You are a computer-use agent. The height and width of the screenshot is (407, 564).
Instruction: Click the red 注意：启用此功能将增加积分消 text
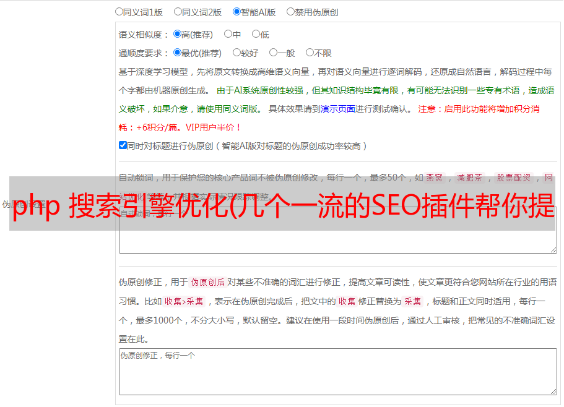pos(479,109)
